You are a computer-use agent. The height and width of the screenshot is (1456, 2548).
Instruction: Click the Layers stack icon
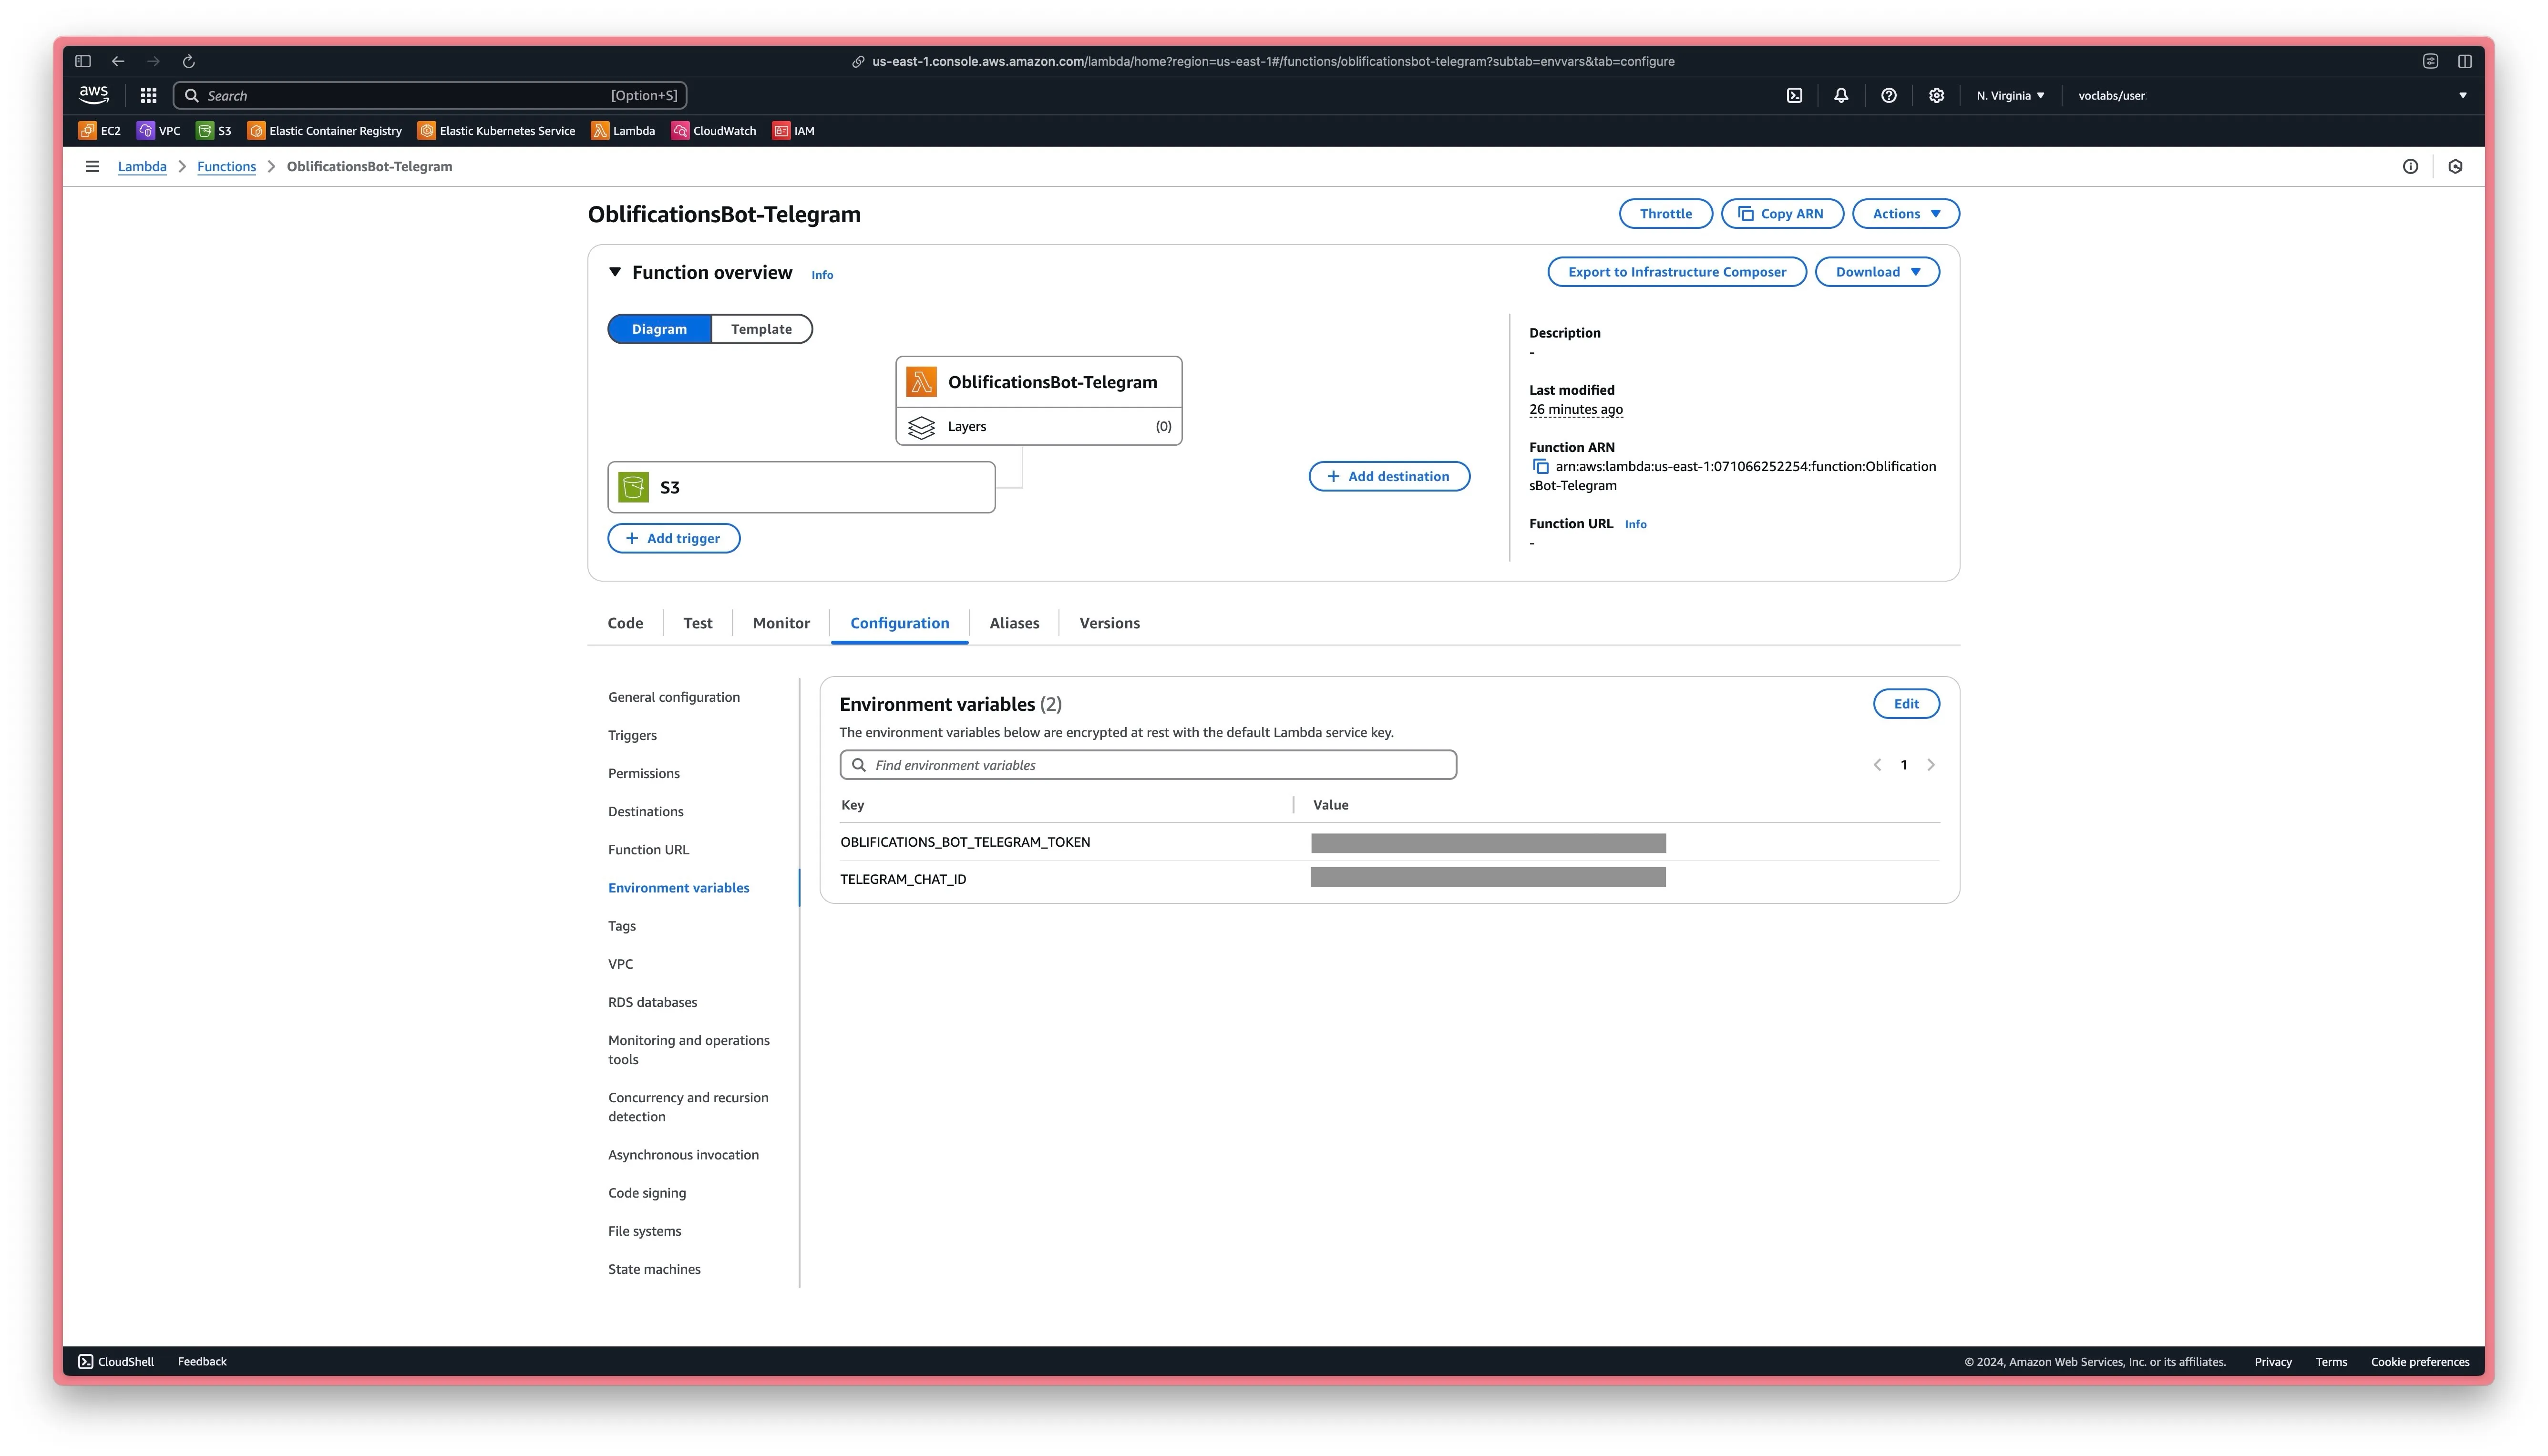pos(921,427)
